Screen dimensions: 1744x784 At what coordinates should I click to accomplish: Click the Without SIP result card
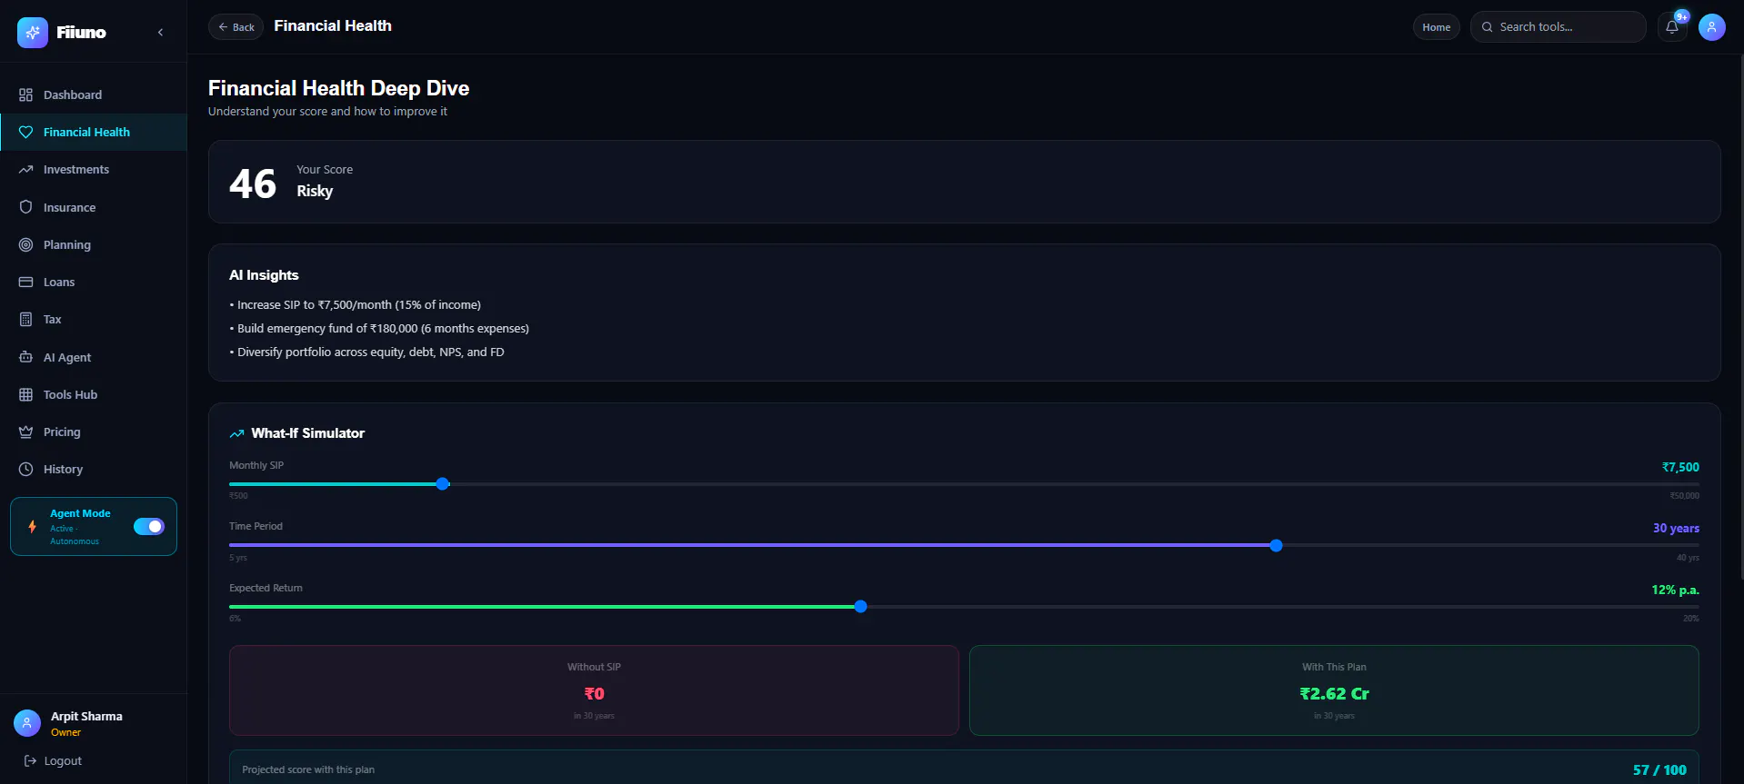coord(594,690)
